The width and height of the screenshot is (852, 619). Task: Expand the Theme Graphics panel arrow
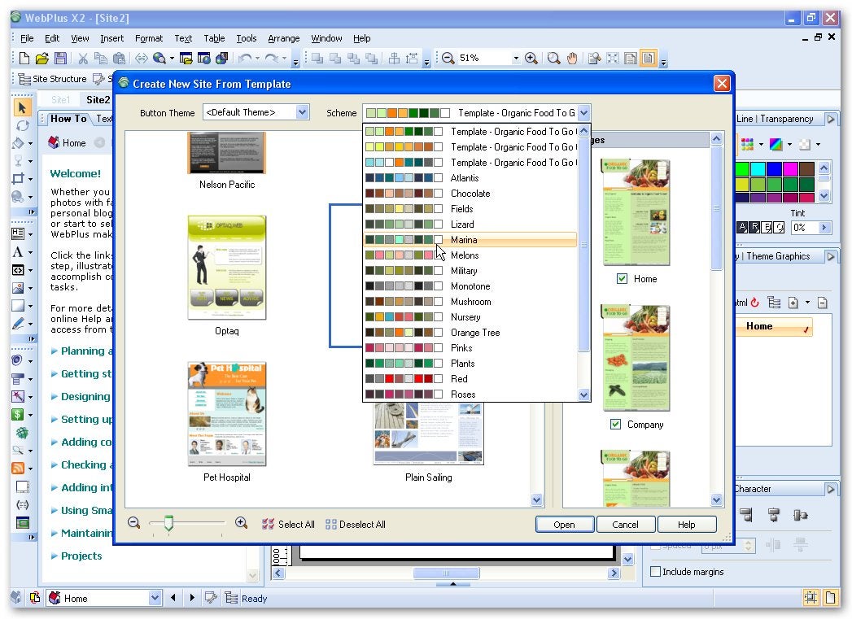pos(830,256)
